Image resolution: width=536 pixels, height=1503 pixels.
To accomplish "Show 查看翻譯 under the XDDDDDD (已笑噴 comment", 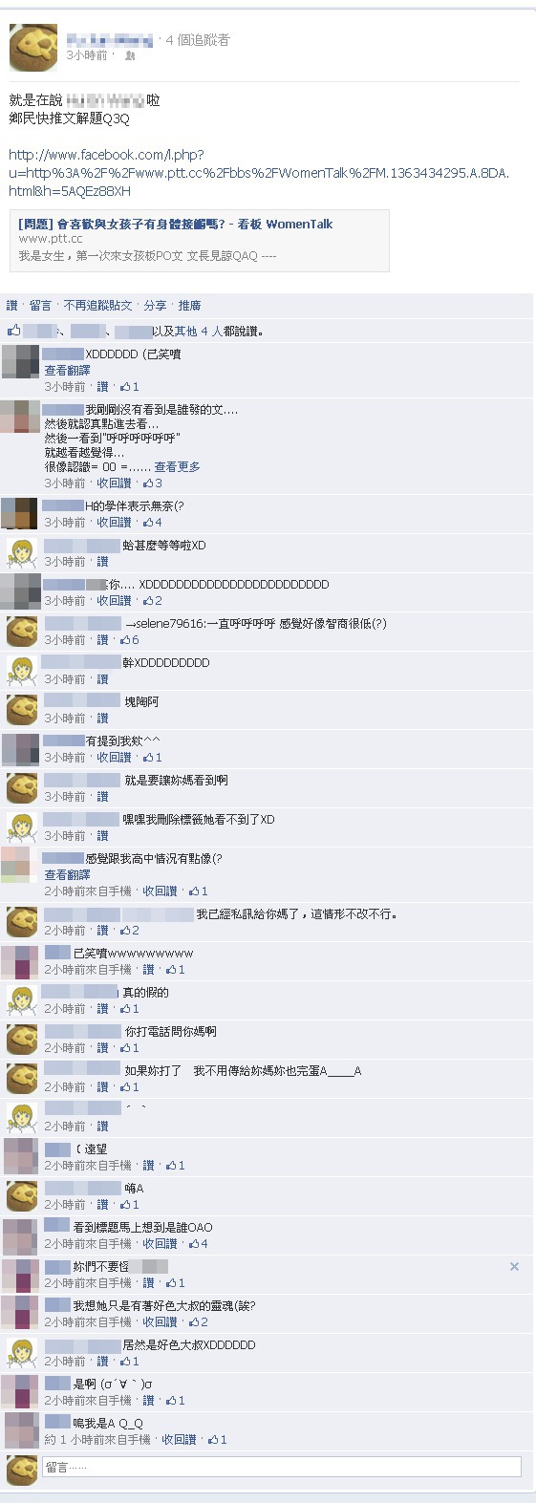I will 67,371.
